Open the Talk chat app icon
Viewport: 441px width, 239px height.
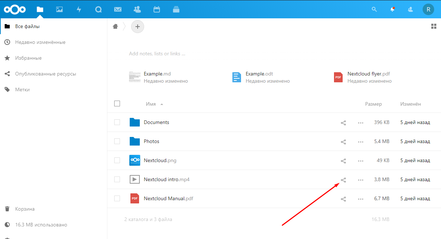[x=98, y=9]
